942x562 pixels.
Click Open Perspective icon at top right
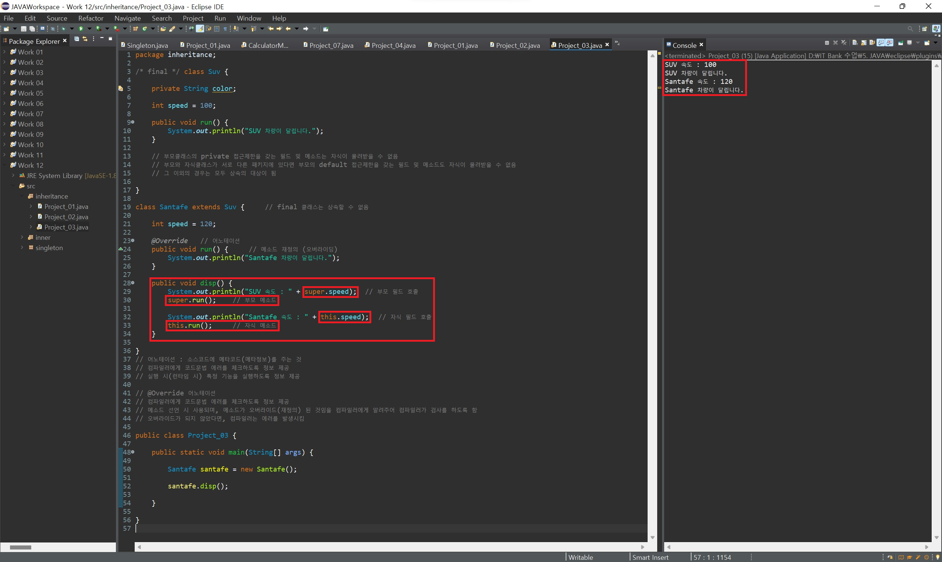pos(924,29)
